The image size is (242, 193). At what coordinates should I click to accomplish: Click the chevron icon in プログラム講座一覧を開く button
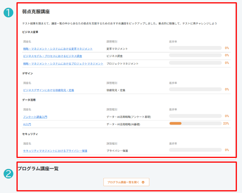[x=143, y=182]
